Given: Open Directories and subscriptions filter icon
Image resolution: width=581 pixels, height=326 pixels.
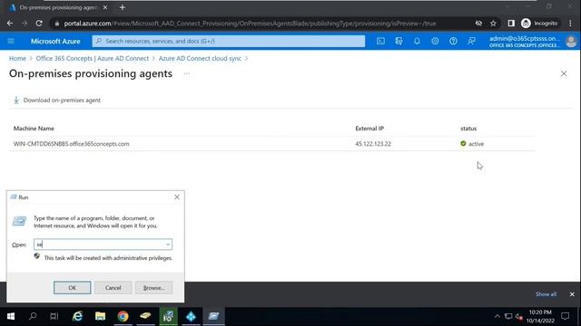Looking at the screenshot, I should [x=399, y=41].
